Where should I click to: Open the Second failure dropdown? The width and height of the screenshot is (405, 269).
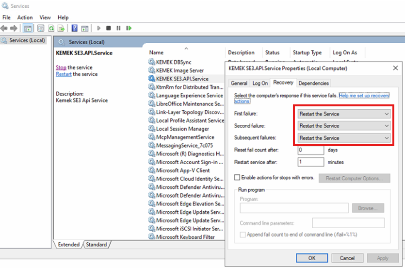[x=344, y=126]
